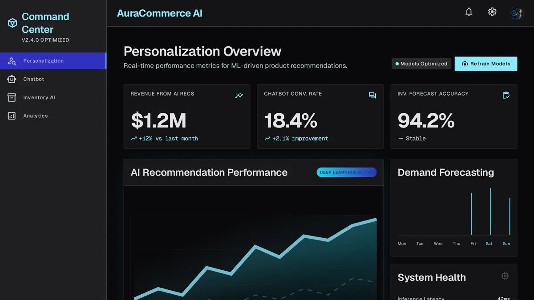
Task: Click the Sat label on forecasting chart
Action: (x=489, y=244)
